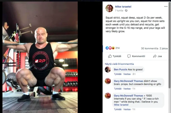
Task: Click the globe public privacy icon
Action: click(x=126, y=10)
